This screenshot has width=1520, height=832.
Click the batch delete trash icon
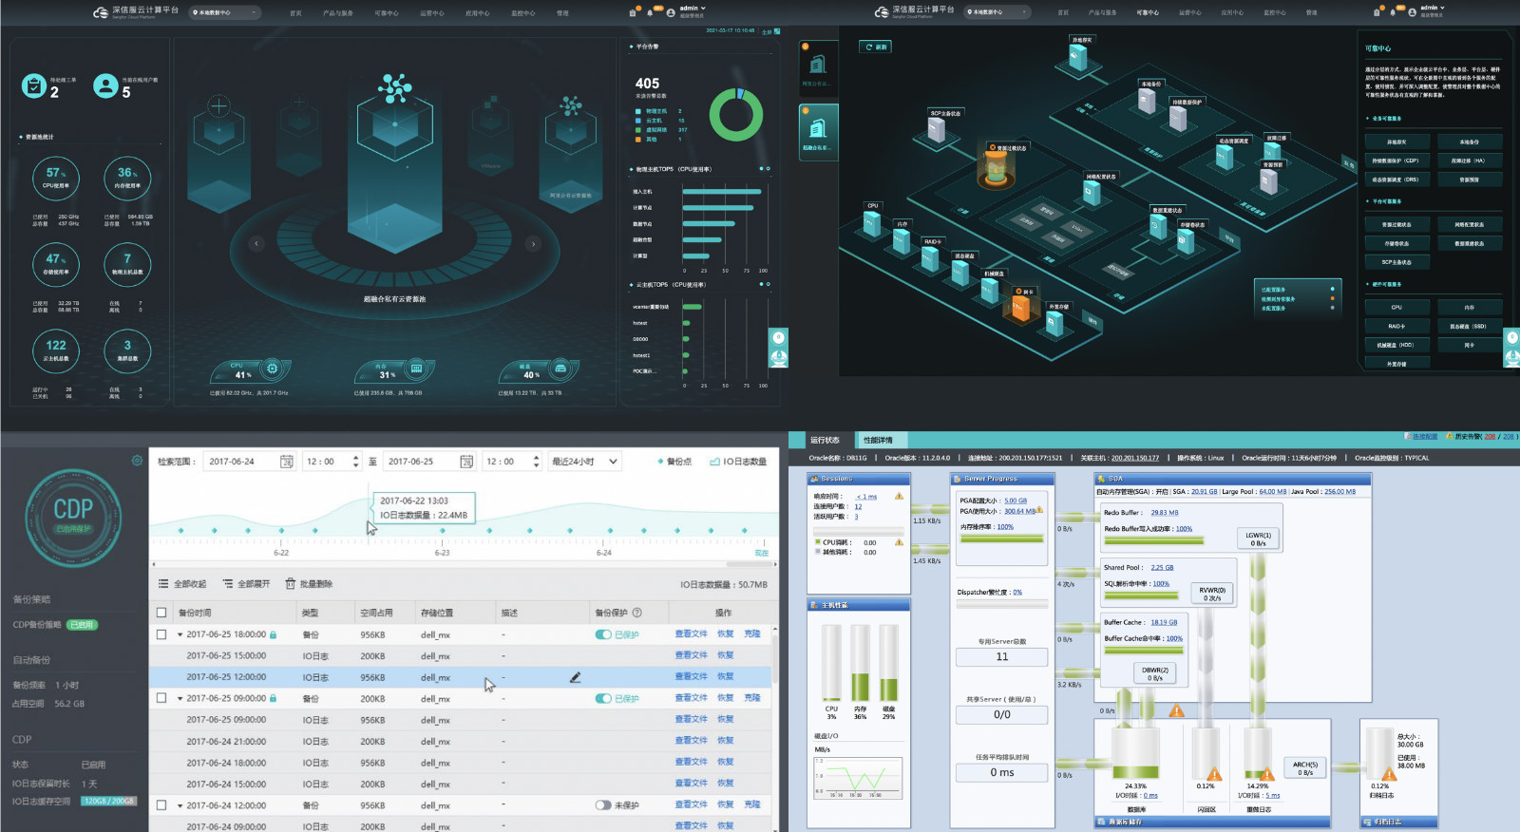pyautogui.click(x=291, y=584)
